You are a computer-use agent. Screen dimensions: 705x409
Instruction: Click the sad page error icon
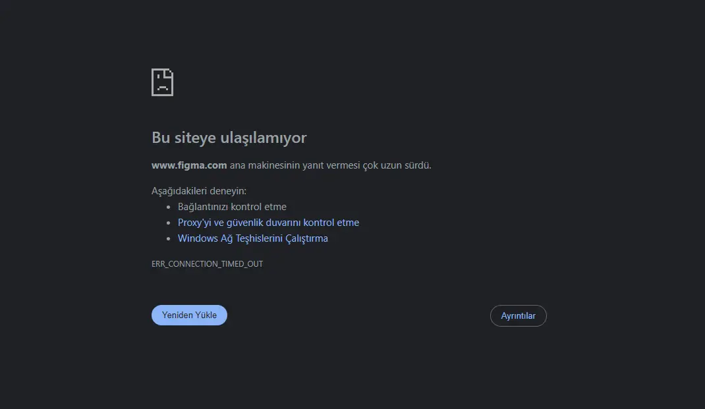pos(162,82)
